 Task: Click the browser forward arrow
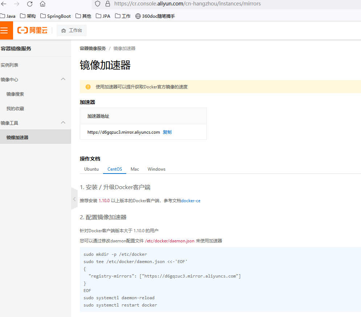click(17, 4)
